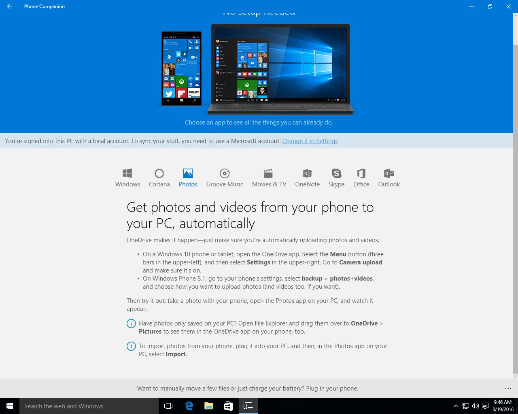Follow the Change it in Settings link
Viewport: 518px width, 414px height.
(x=310, y=141)
